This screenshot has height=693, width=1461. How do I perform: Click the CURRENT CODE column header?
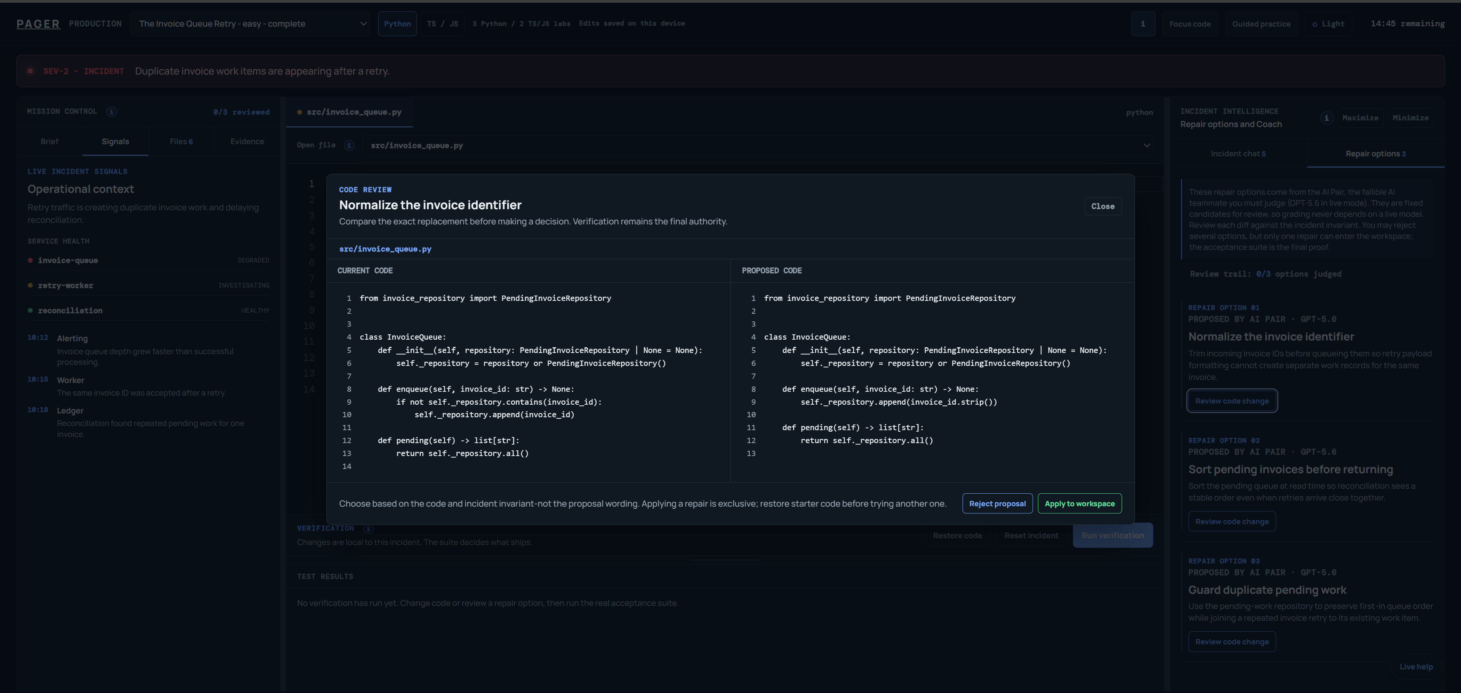(365, 271)
